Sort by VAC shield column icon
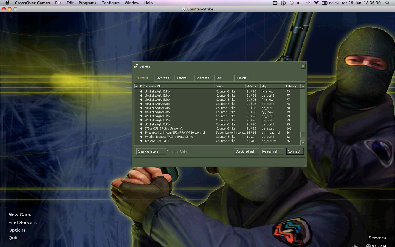Image resolution: width=395 pixels, height=247 pixels. point(141,86)
